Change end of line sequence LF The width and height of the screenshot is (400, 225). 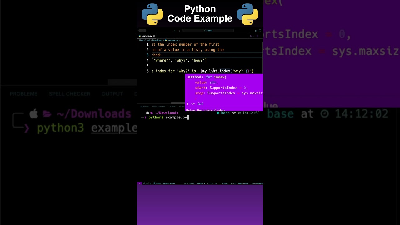216,183
